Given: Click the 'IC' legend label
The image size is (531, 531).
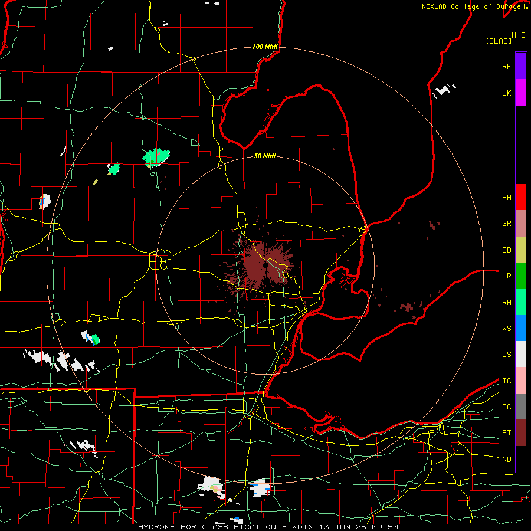Looking at the screenshot, I should click(506, 381).
